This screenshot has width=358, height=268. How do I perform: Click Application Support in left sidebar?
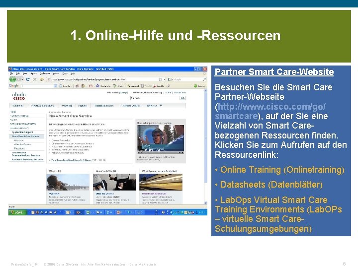pos(22,132)
